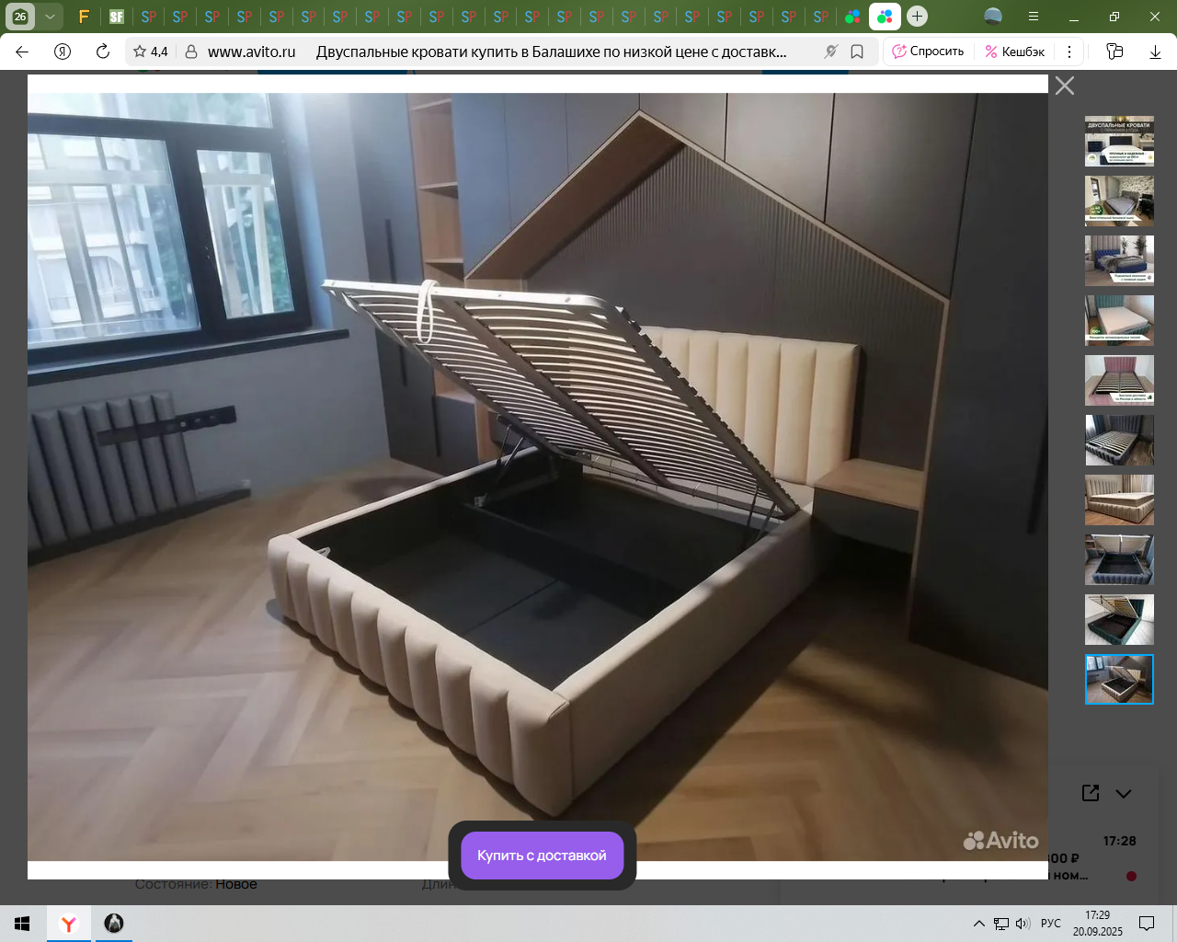1177x942 pixels.
Task: Switch to the inactive Avito tab
Action: click(x=852, y=17)
